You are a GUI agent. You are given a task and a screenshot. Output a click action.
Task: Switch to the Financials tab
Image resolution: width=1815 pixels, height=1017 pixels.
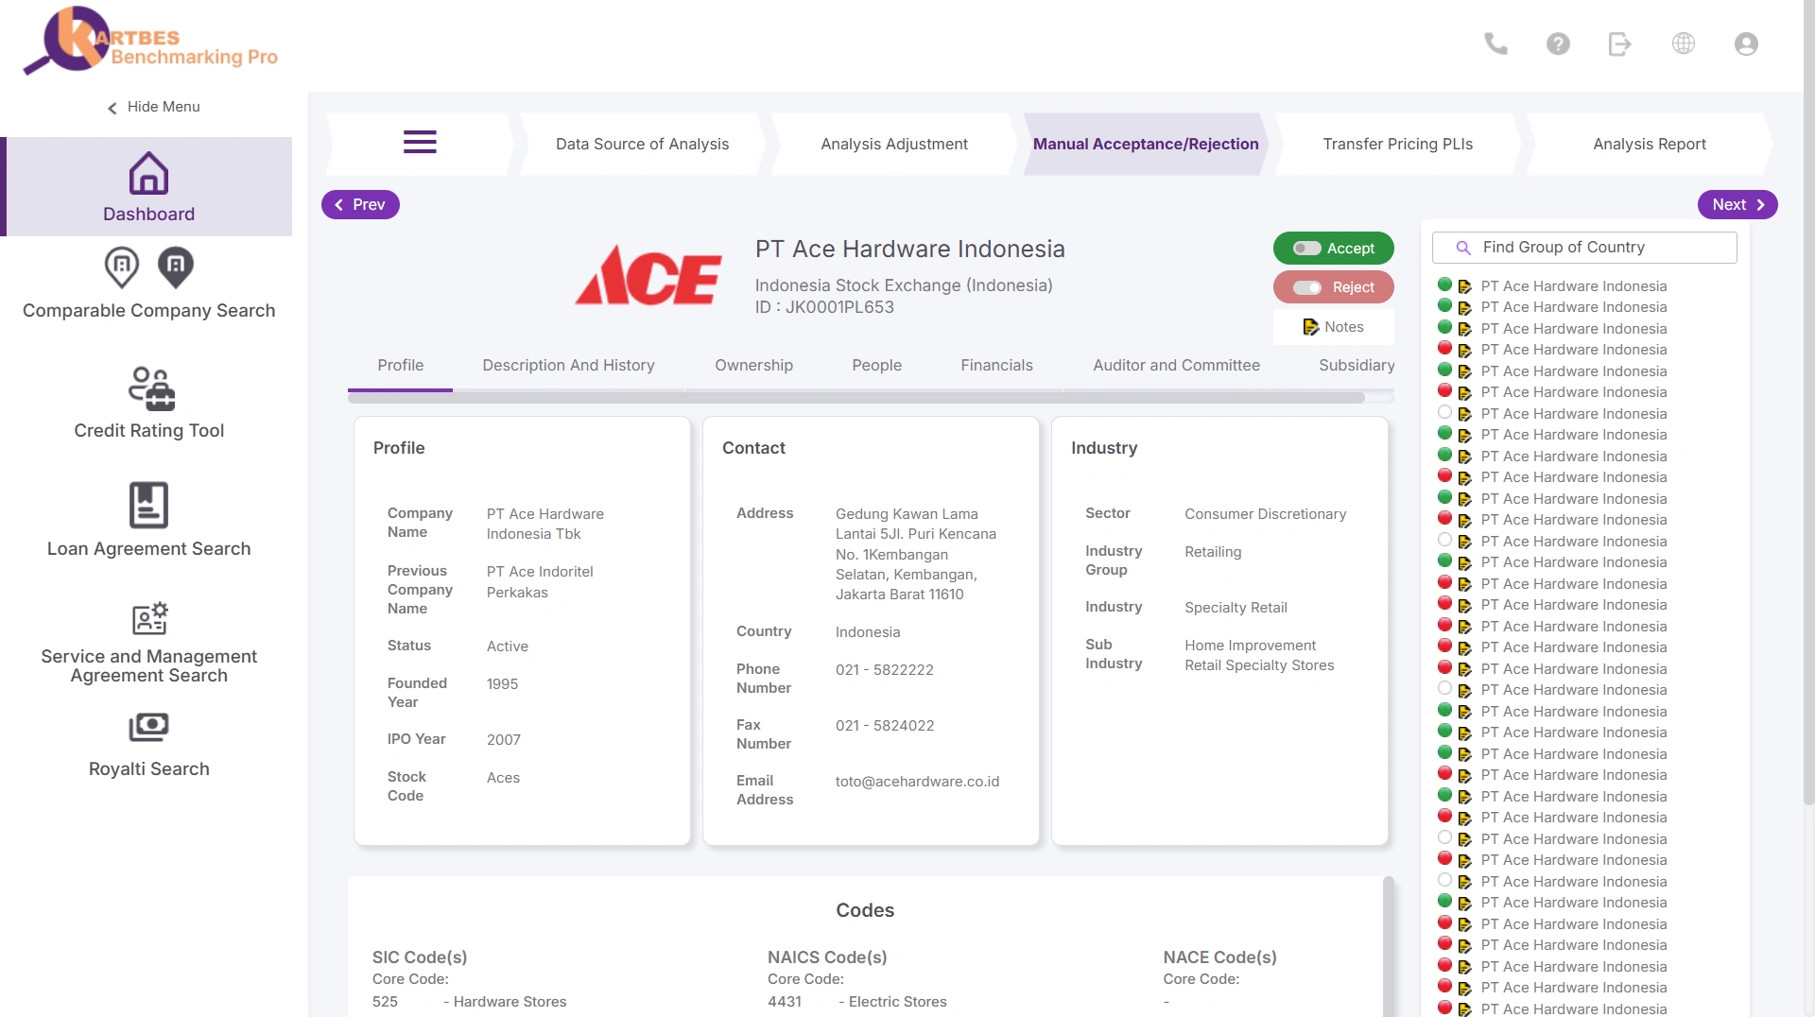point(996,365)
